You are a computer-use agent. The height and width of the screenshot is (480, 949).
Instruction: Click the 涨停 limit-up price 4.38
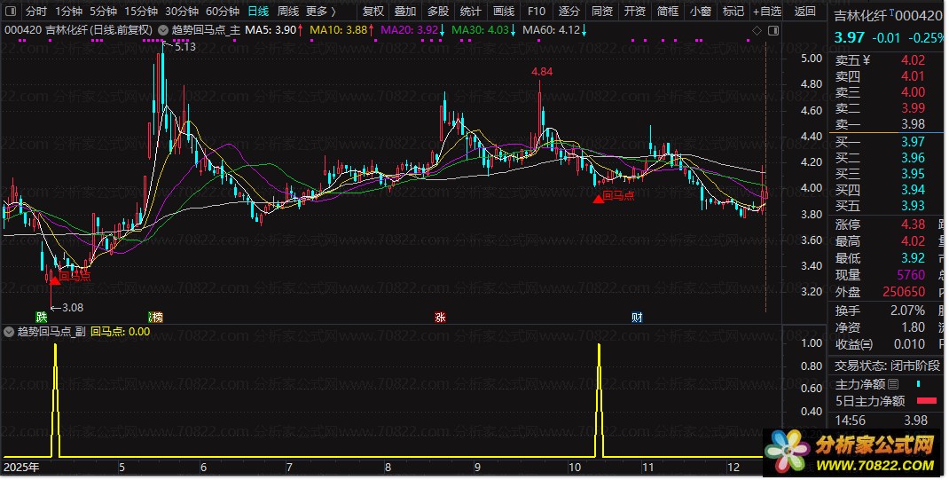coord(913,224)
